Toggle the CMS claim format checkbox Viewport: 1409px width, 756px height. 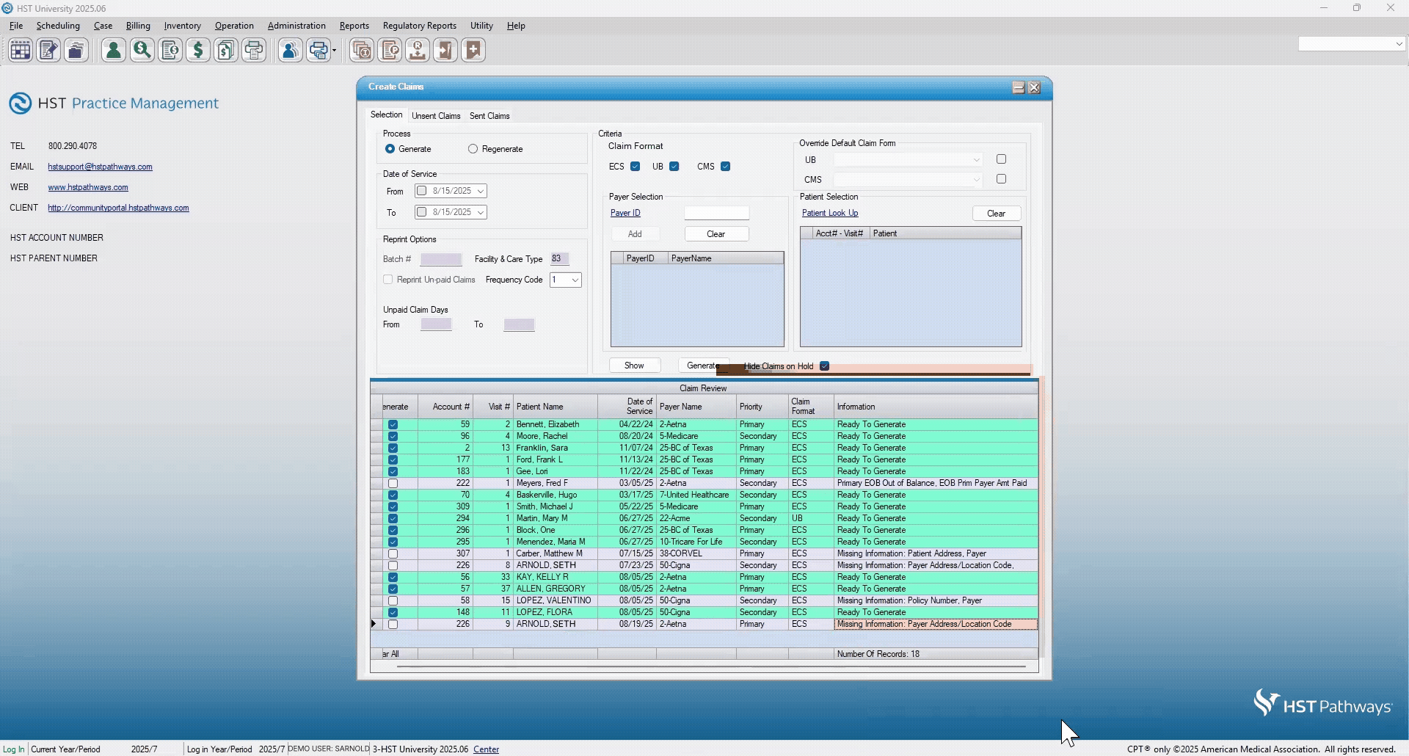(x=726, y=167)
